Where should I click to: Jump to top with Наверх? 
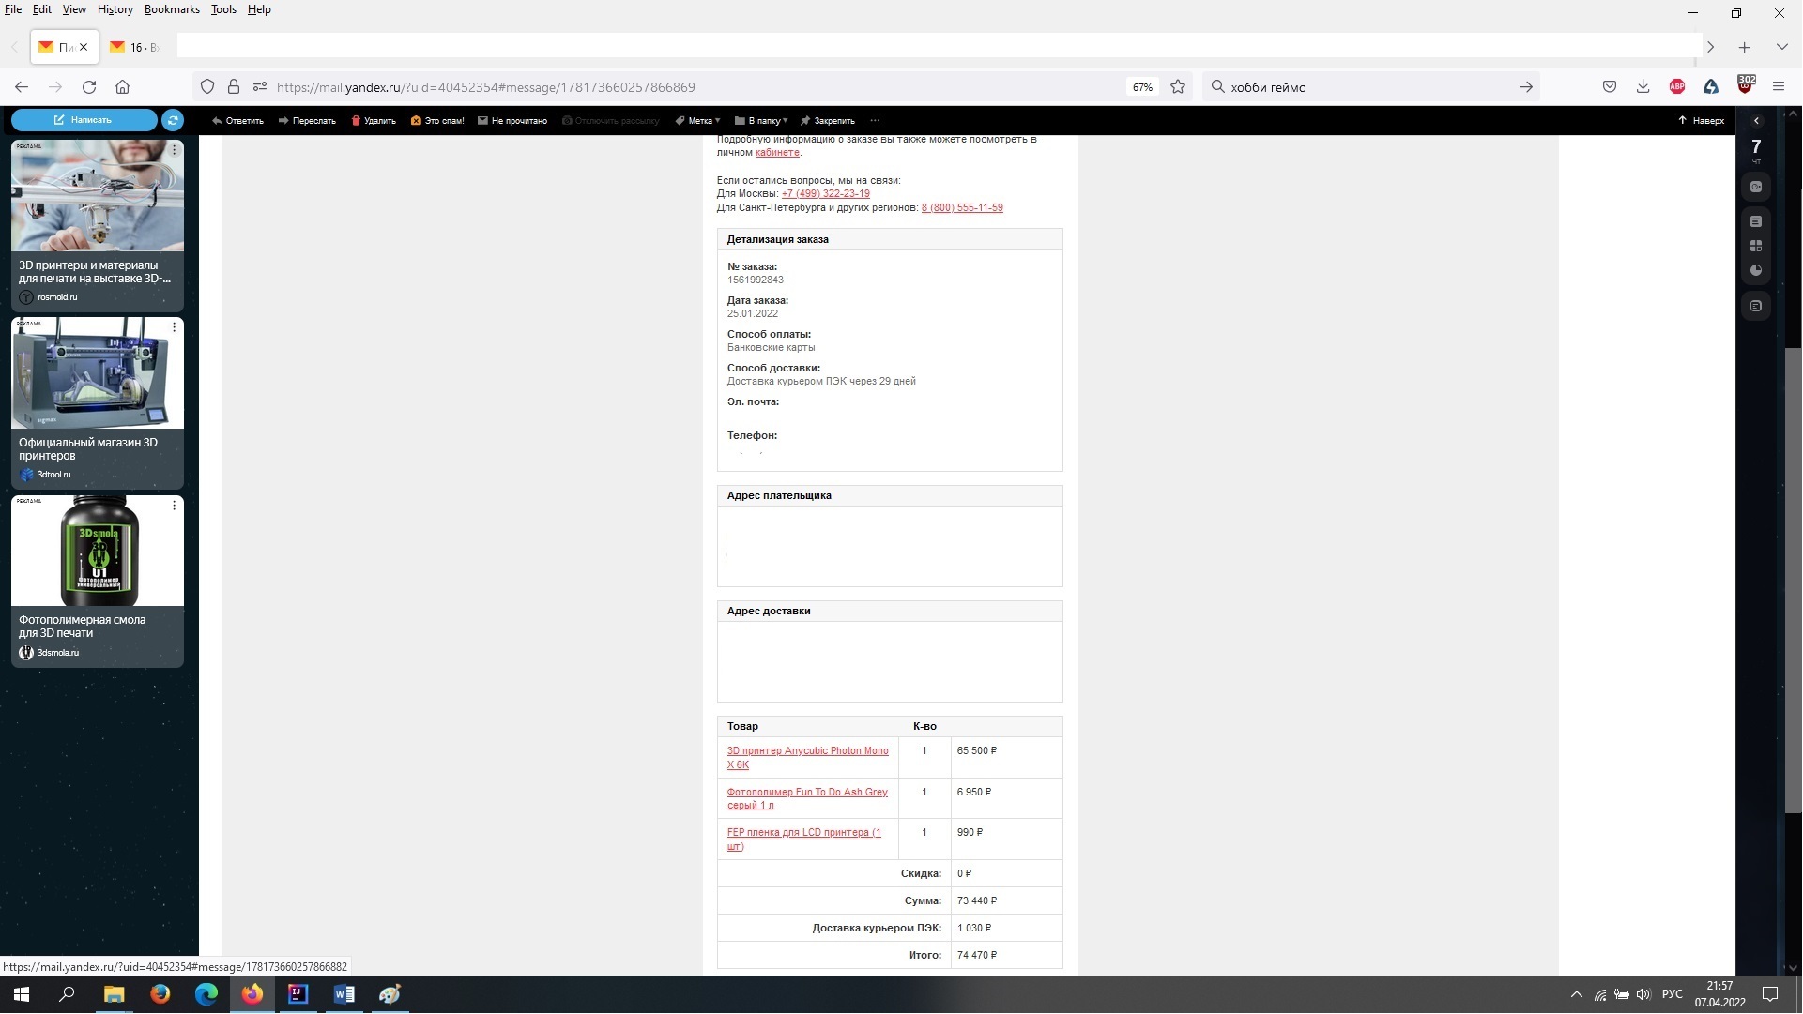click(x=1701, y=120)
